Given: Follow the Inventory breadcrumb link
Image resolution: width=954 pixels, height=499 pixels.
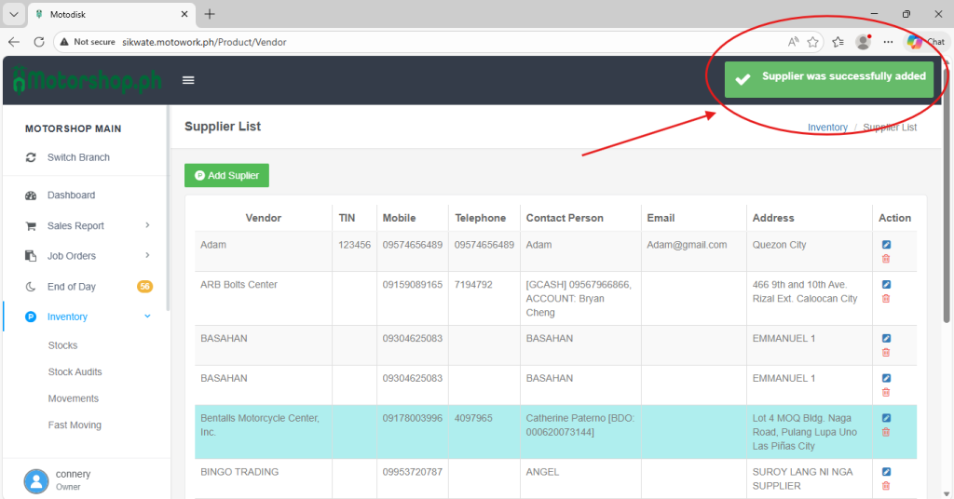Looking at the screenshot, I should coord(827,128).
